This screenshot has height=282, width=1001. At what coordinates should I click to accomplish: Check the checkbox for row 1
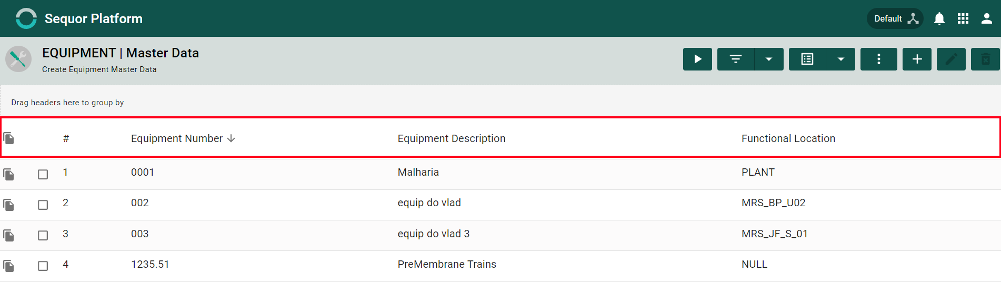tap(43, 174)
